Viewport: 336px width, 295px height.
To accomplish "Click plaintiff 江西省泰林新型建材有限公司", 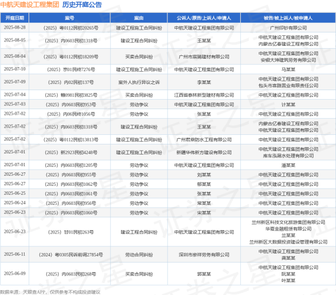I will (x=204, y=95).
